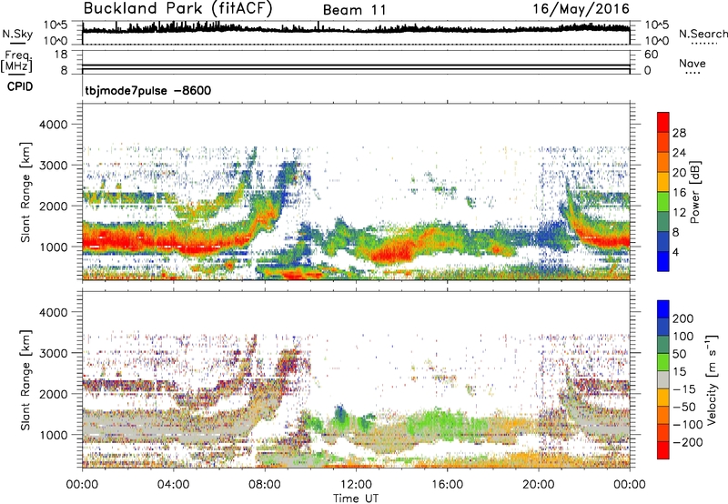Pick the grey middle segment of velocity colorbar
728x504 pixels.
coord(663,379)
